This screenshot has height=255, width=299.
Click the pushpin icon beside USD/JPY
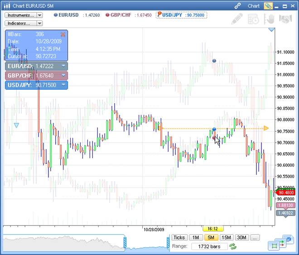(x=159, y=14)
